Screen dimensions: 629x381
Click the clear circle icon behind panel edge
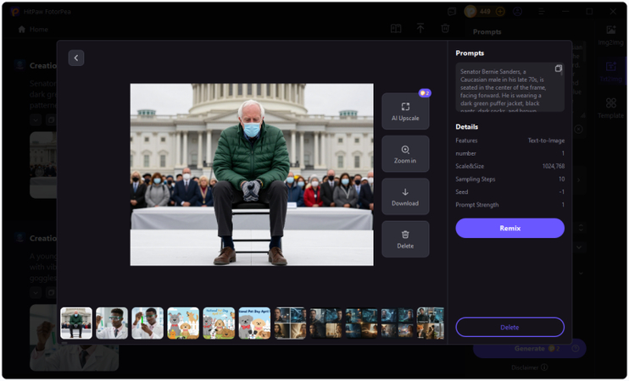578,130
